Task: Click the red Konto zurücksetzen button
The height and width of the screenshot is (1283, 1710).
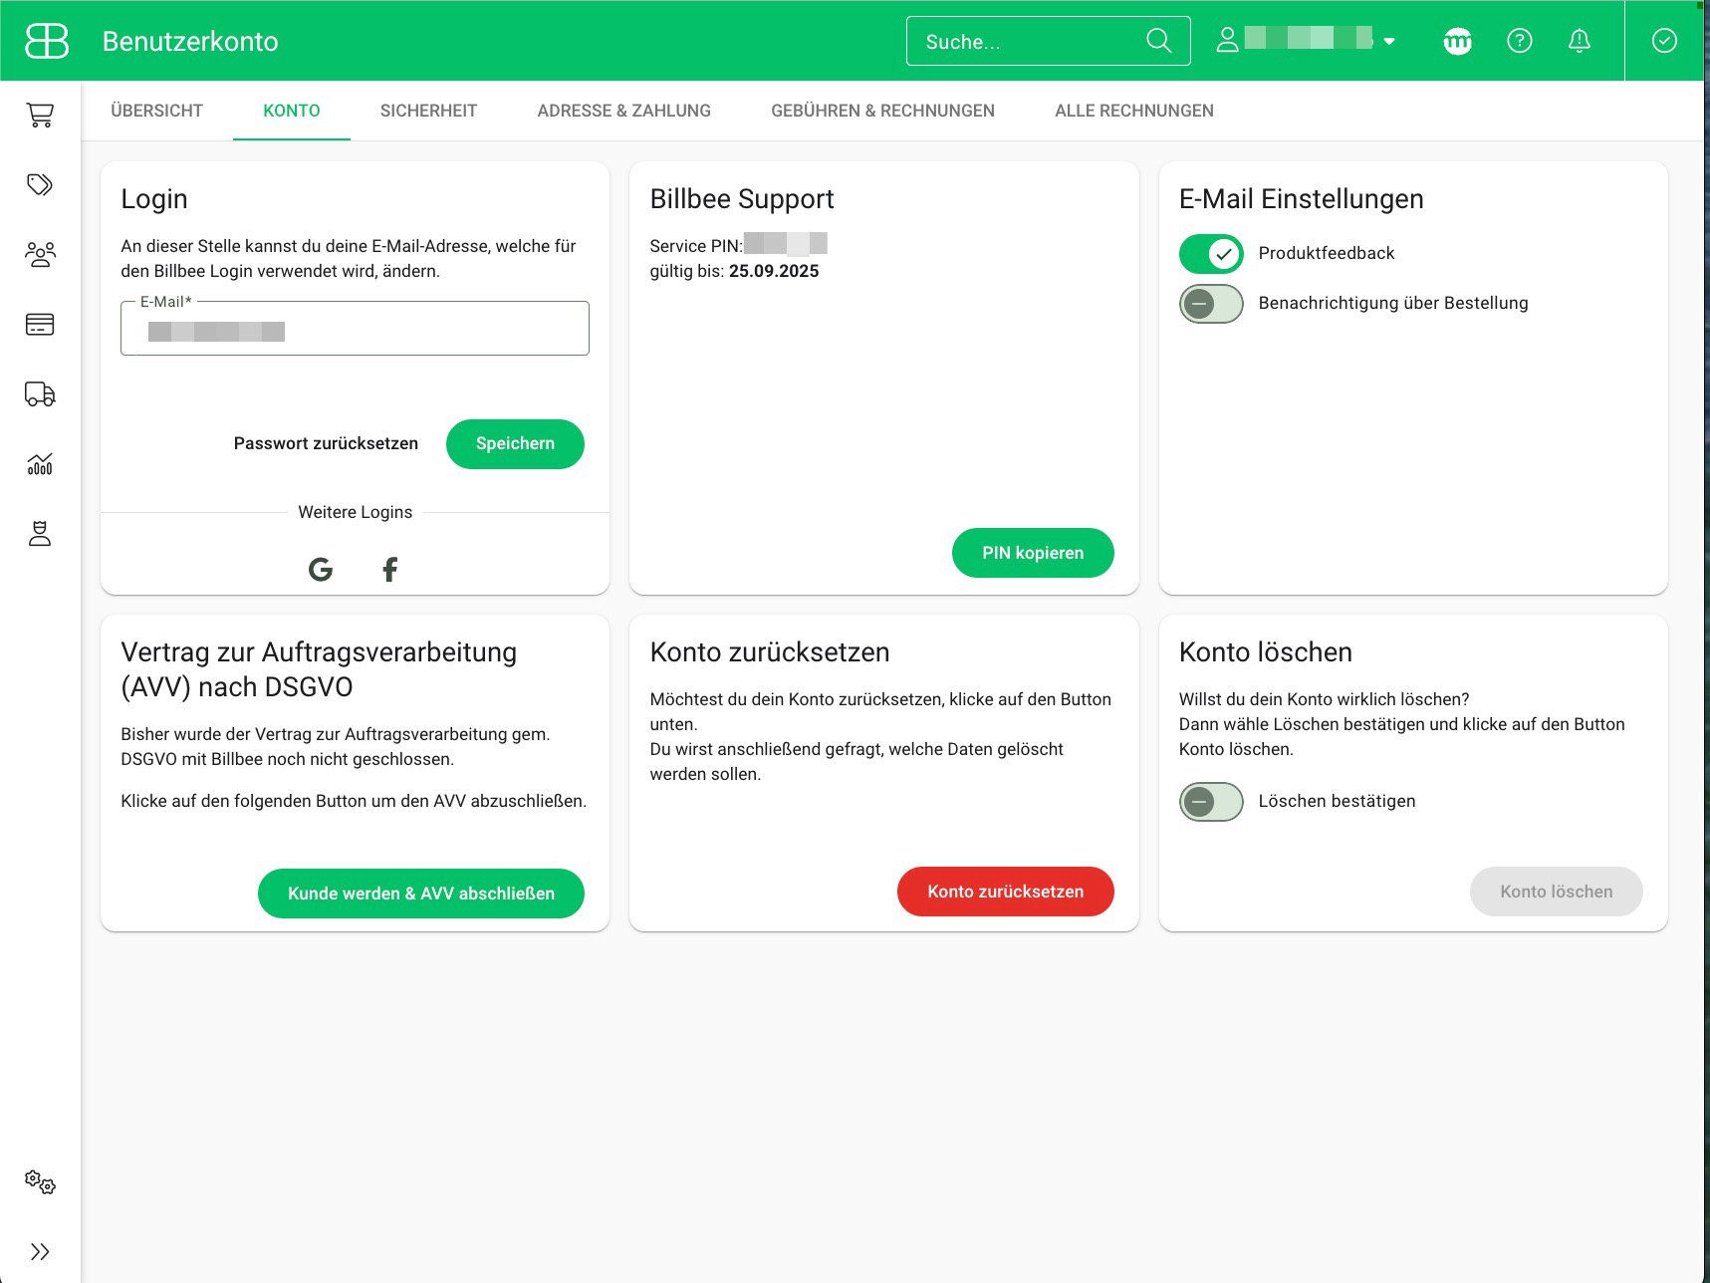Action: coord(1006,892)
